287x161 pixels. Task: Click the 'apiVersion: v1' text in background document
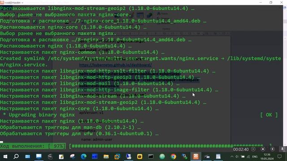pos(91,113)
